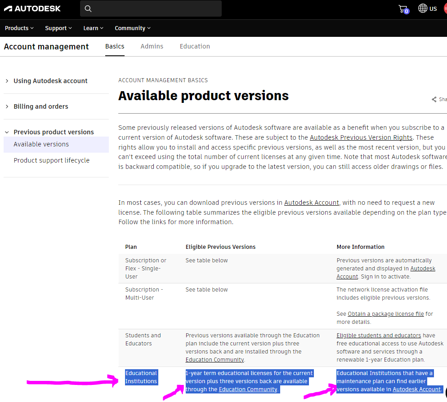Image resolution: width=447 pixels, height=402 pixels.
Task: Click the Education Community link
Action: pyautogui.click(x=215, y=359)
